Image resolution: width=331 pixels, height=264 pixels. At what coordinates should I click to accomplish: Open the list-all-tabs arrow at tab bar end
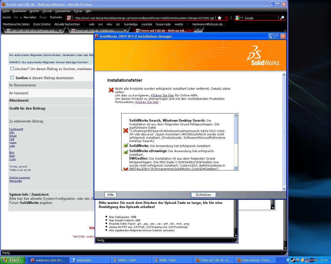285,31
